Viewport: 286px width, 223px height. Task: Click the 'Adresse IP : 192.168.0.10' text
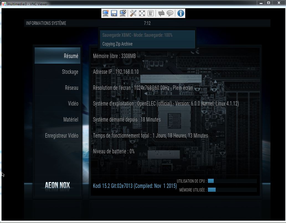[x=116, y=72]
